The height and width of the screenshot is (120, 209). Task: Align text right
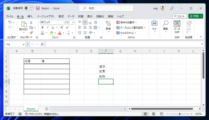pos(90,28)
